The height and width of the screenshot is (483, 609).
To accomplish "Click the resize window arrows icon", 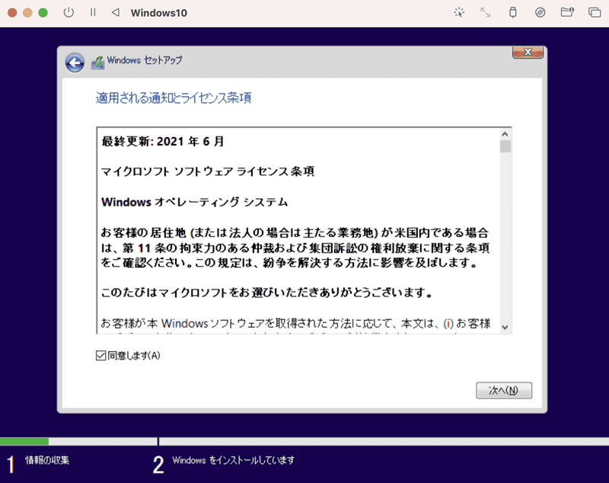I will tap(485, 12).
